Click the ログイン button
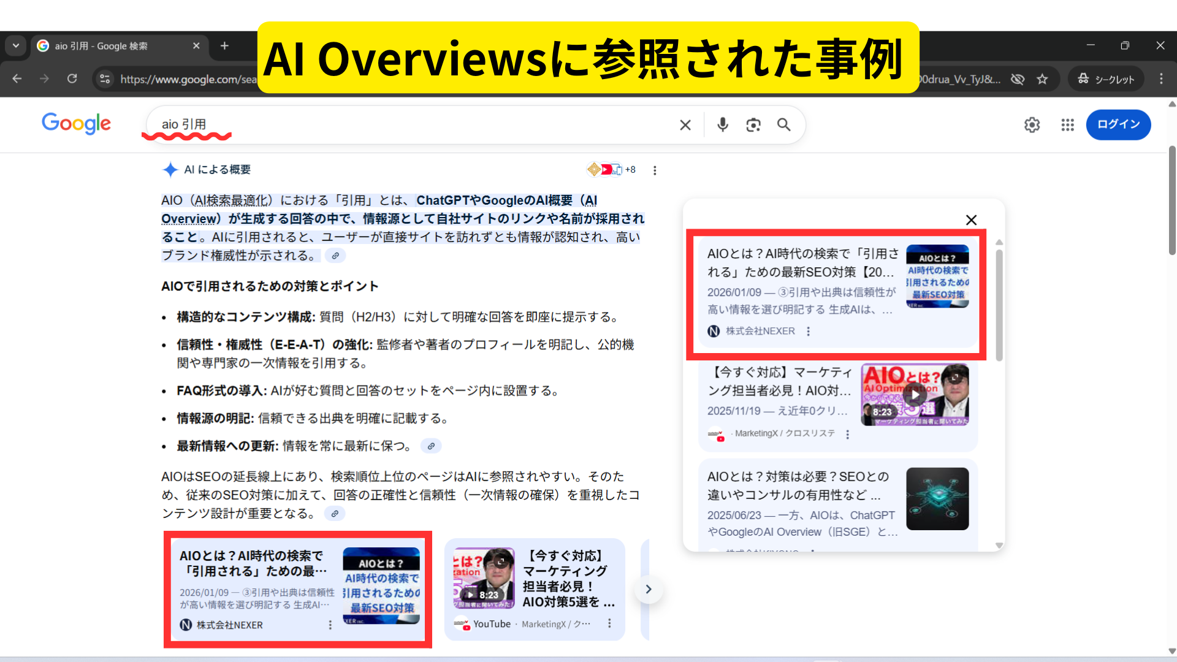This screenshot has width=1177, height=662. tap(1118, 124)
